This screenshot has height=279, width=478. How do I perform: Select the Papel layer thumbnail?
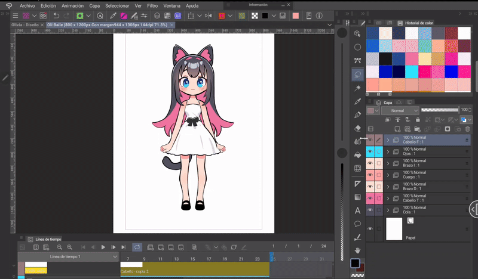tap(394, 228)
